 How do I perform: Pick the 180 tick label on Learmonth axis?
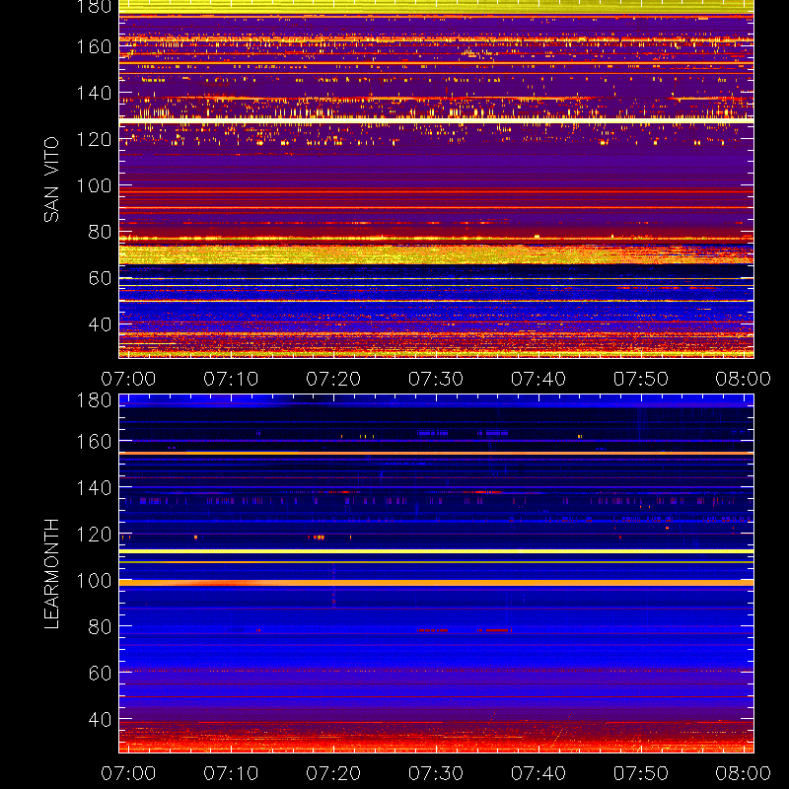pos(94,400)
